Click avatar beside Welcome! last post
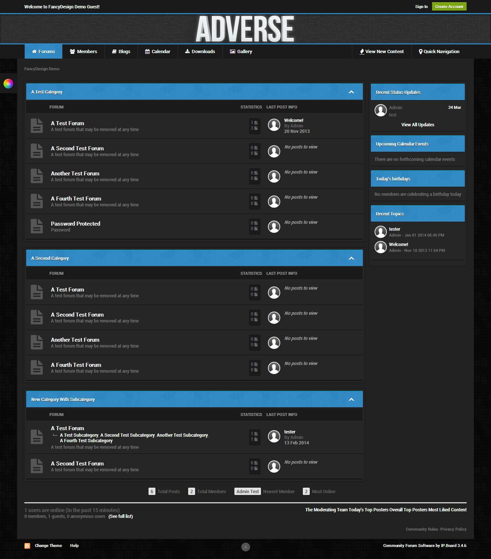Image resolution: width=491 pixels, height=559 pixels. click(274, 125)
